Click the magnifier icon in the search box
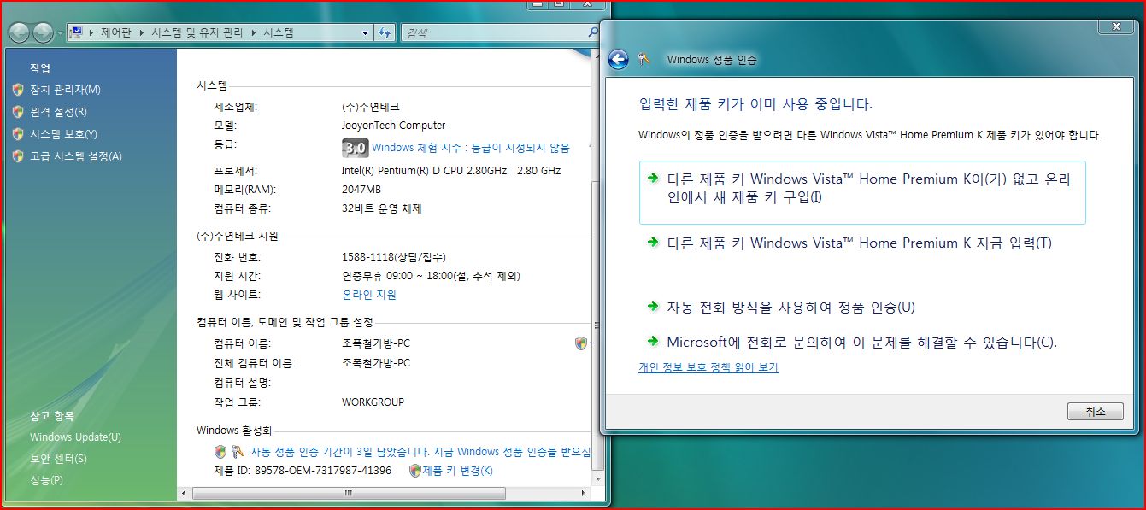The image size is (1146, 510). 593,32
